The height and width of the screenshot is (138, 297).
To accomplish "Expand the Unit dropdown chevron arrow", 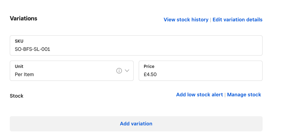I will click(x=127, y=71).
